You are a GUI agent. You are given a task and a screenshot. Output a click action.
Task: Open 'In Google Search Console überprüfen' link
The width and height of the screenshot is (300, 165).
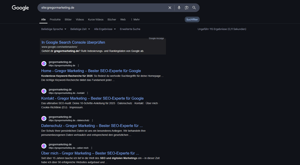click(73, 42)
